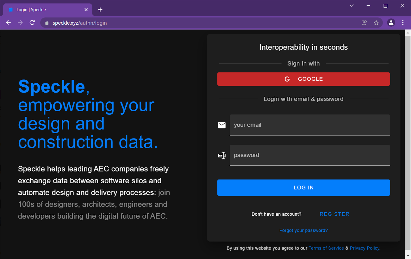Click the Sign in with label

tap(303, 64)
